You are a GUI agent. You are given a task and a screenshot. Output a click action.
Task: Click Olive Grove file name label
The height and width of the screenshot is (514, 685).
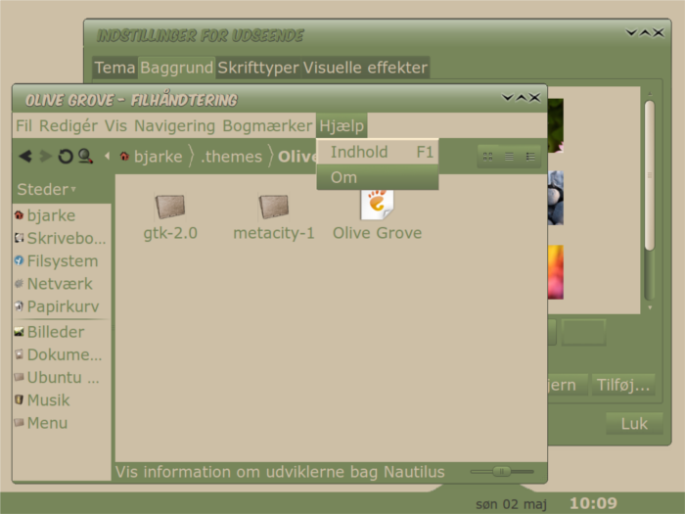[x=378, y=233]
